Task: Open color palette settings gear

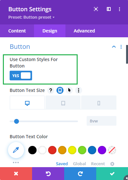Action: coord(112,164)
